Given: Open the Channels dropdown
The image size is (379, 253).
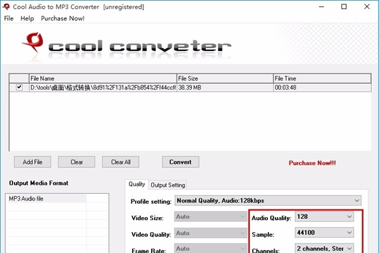Looking at the screenshot, I should click(324, 248).
